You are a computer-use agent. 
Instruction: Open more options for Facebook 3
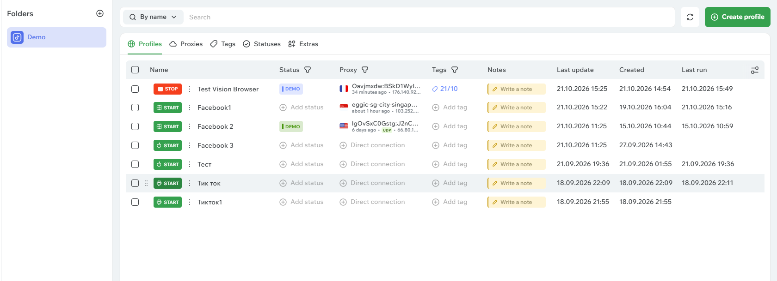pos(190,145)
